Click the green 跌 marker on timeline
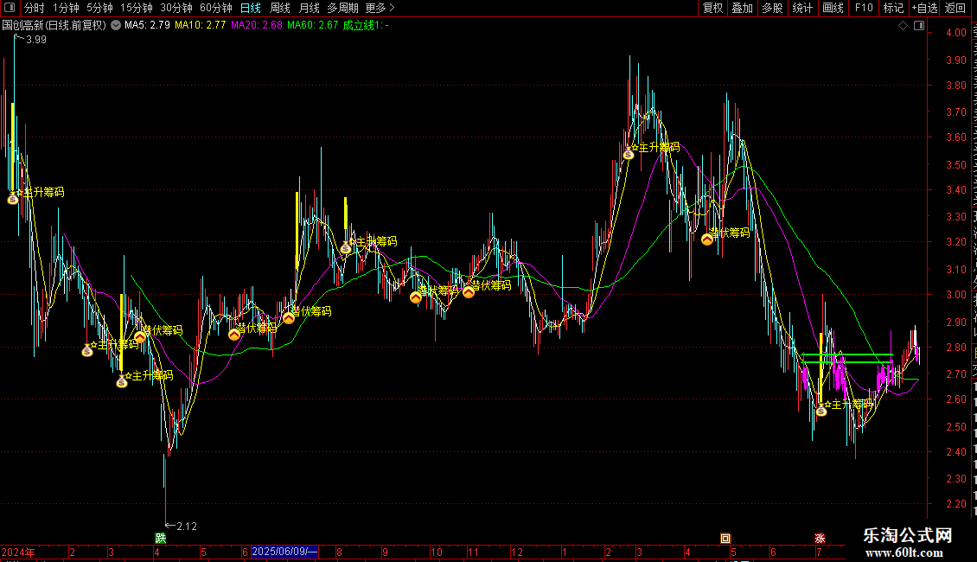 [161, 539]
